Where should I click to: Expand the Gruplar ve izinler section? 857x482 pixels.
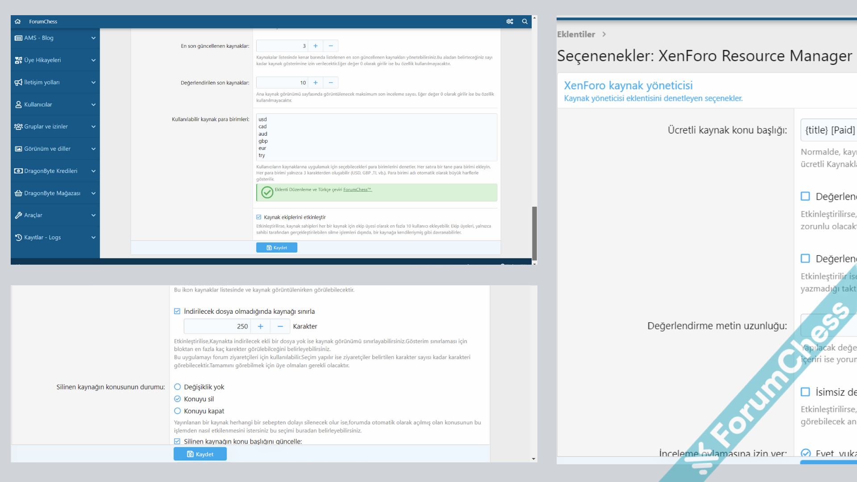pos(93,127)
